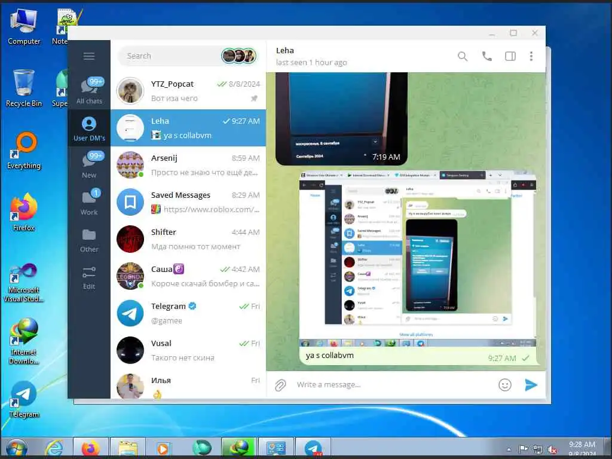Screen dimensions: 612x459
Task: Open the Recycle Bin desktop icon
Action: click(24, 88)
